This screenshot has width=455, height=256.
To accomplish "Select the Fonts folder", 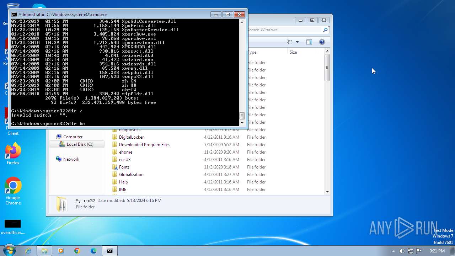I will 124,167.
